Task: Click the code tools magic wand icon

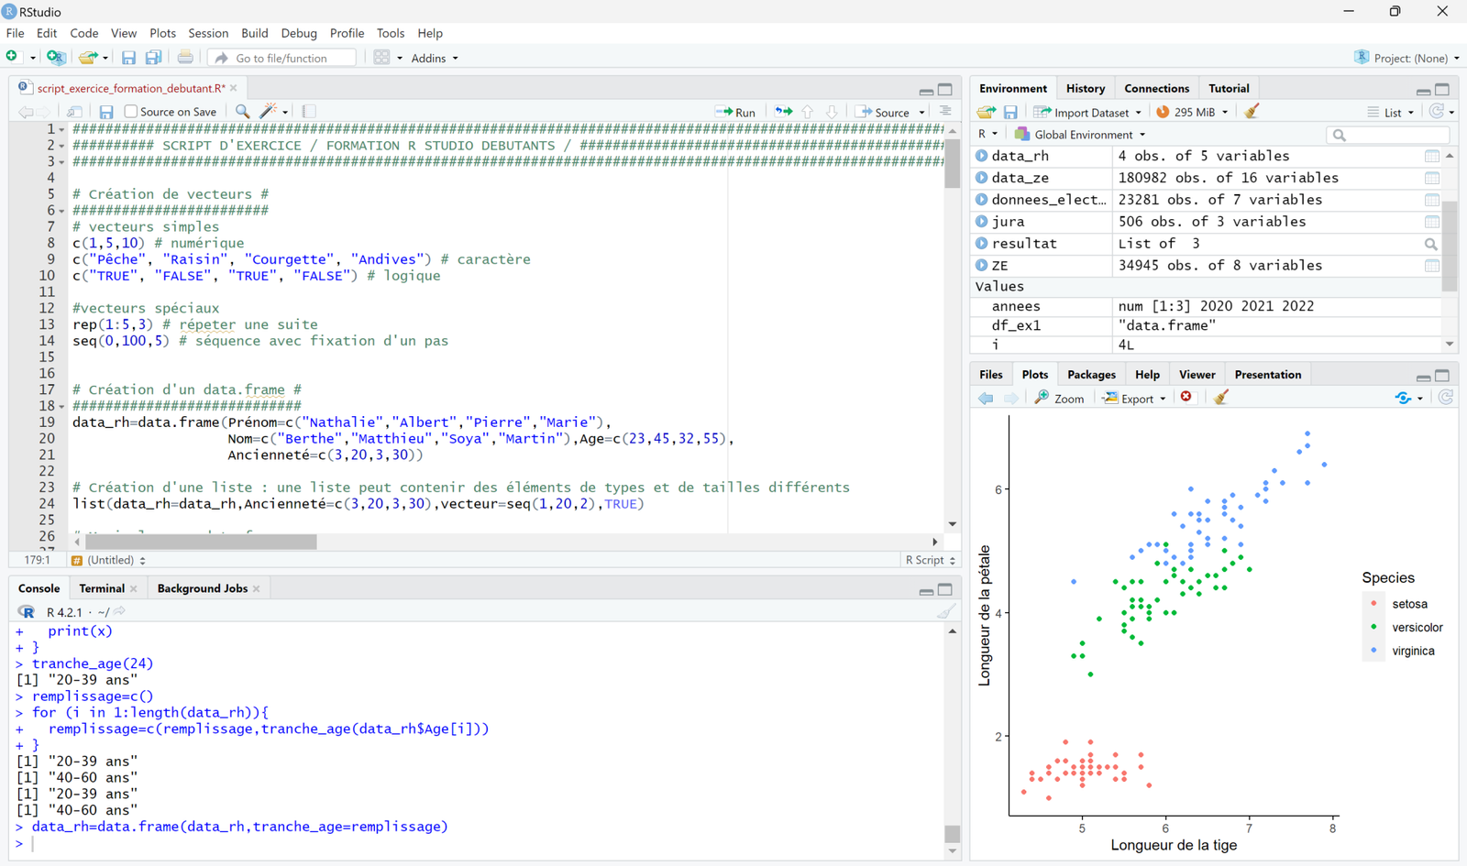Action: coord(268,111)
